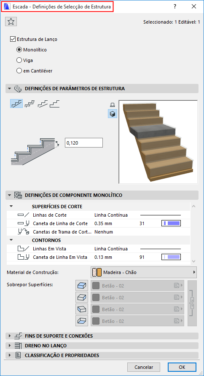Switch preview to 3D cube view
This screenshot has height=376, width=204.
coord(112,114)
